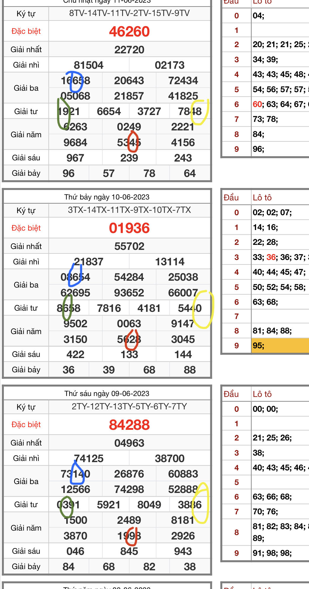
Task: Select lô tô entry '22; 28;'
Action: pos(265,242)
